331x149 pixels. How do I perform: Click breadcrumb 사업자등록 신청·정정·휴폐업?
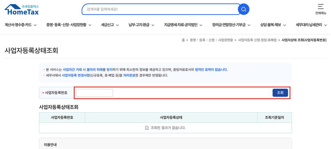(x=257, y=40)
